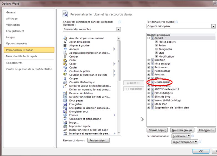Uncheck the Publipostage checkbox
217x156 pixels.
click(152, 71)
